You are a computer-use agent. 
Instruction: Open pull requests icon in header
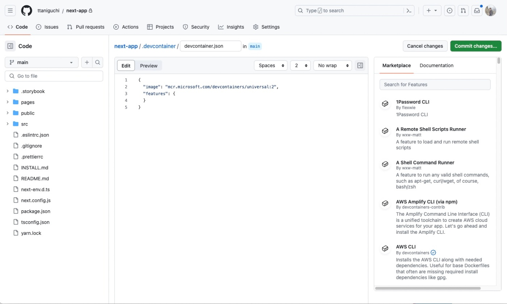coord(463,10)
